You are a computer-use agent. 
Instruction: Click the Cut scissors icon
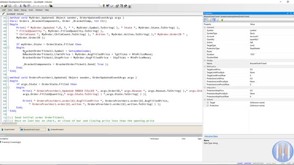coord(21,6)
